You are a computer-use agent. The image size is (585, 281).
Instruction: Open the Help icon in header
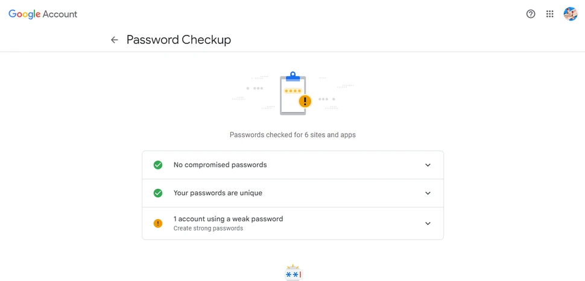pos(531,14)
